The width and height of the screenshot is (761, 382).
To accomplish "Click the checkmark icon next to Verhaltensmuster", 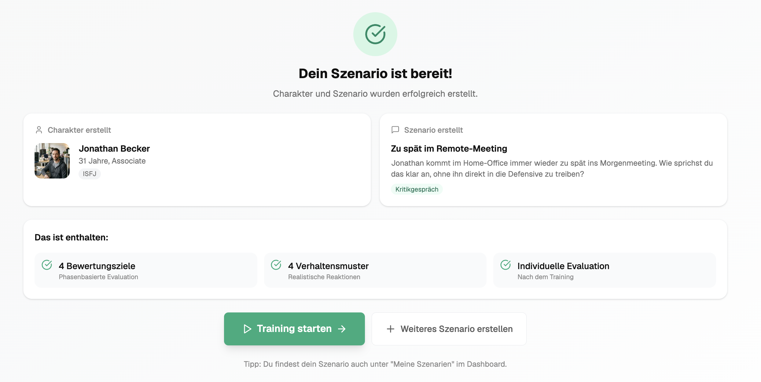I will pos(276,265).
